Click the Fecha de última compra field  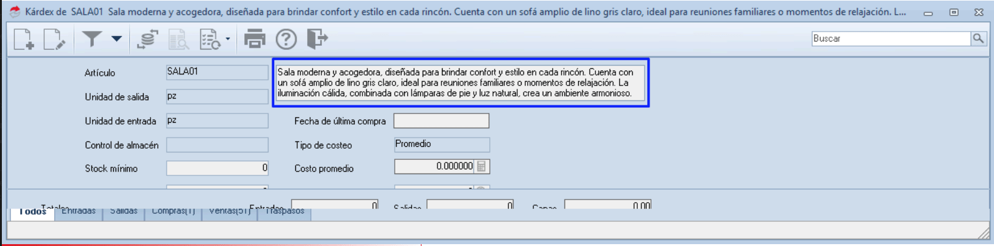pos(441,121)
